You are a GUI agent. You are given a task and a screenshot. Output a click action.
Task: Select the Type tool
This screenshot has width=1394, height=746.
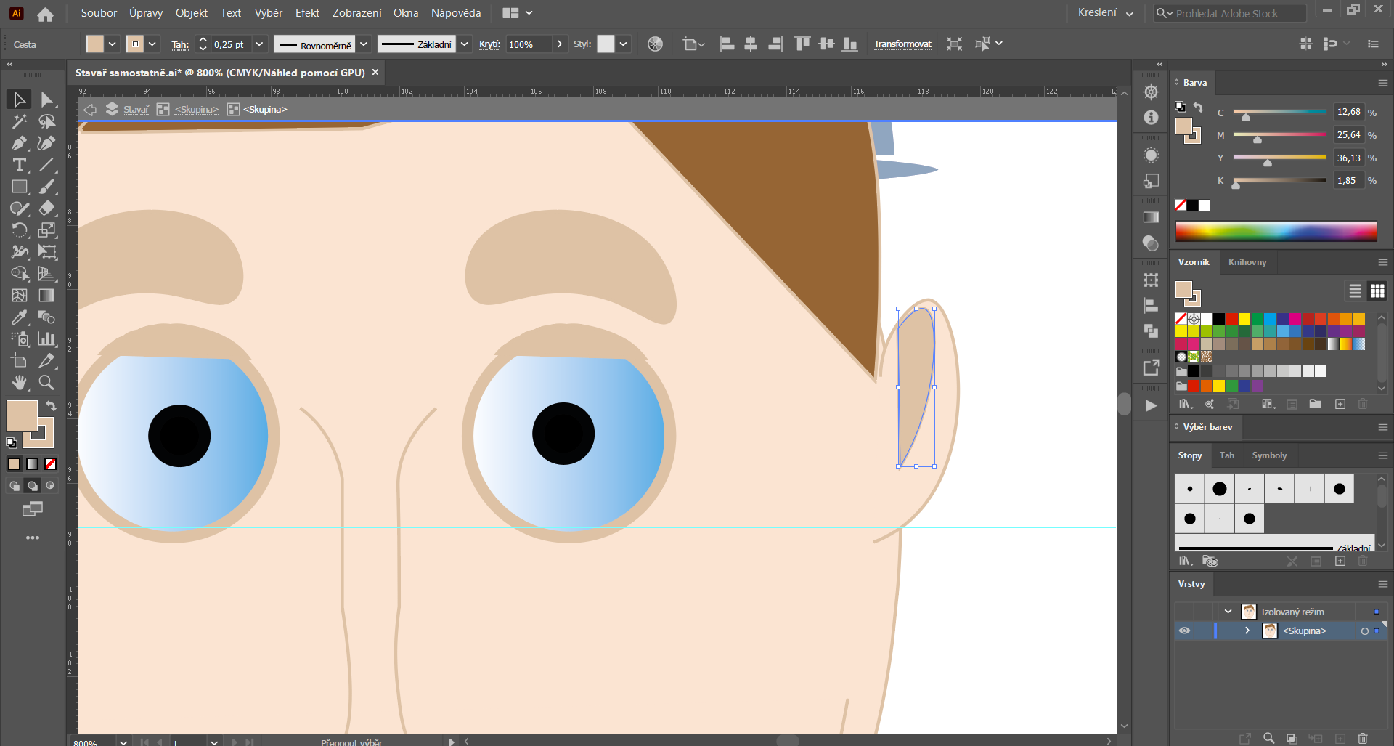tap(17, 164)
